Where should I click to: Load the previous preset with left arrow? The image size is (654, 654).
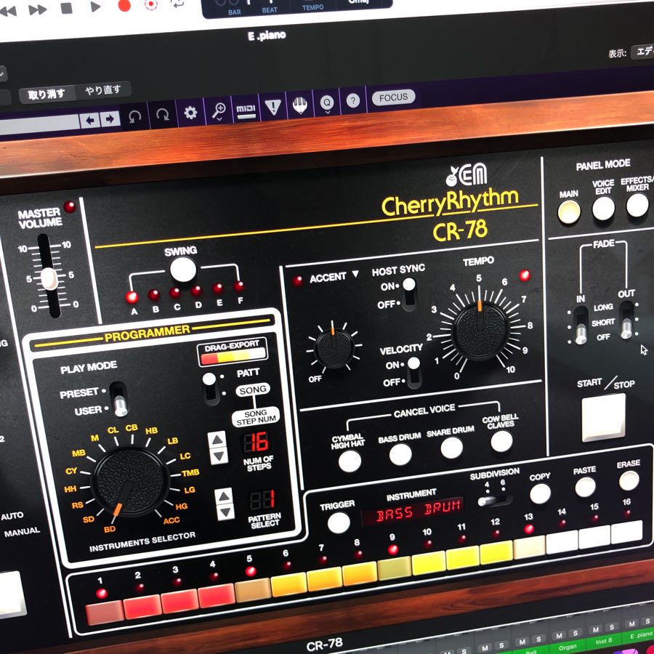(89, 121)
